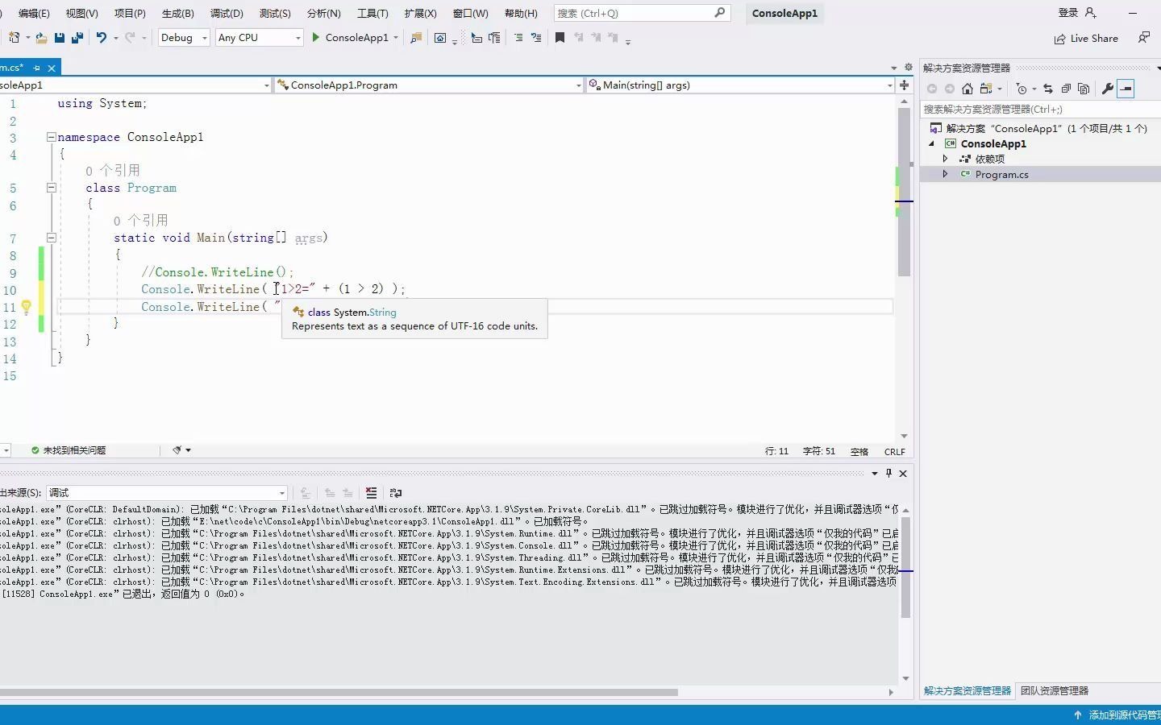Click the code cleanup brush icon
Screen dimensions: 1161x725
[x=177, y=450]
